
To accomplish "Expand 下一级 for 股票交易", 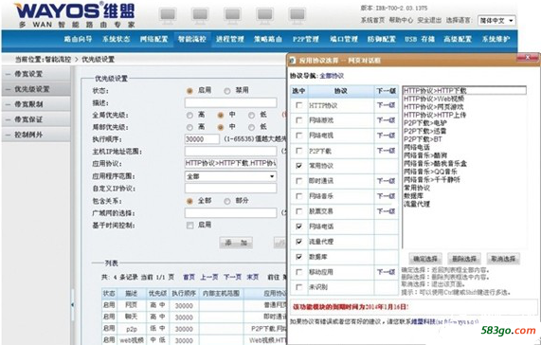I will pyautogui.click(x=386, y=211).
